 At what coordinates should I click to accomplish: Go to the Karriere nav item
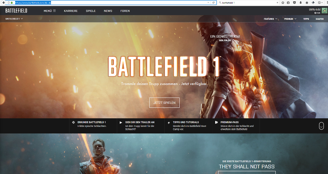pyautogui.click(x=71, y=11)
